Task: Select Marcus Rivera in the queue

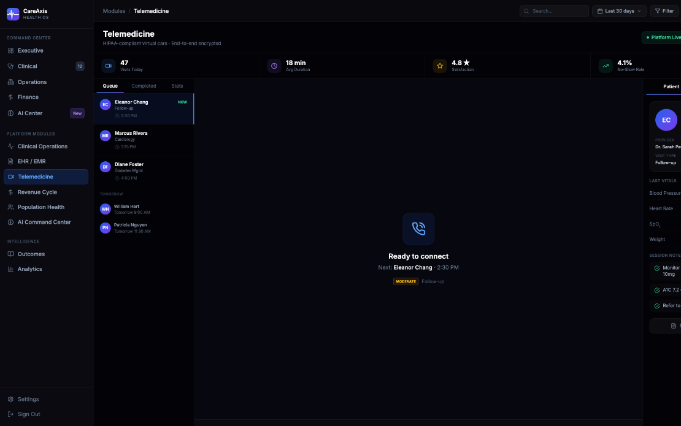Action: (144, 140)
